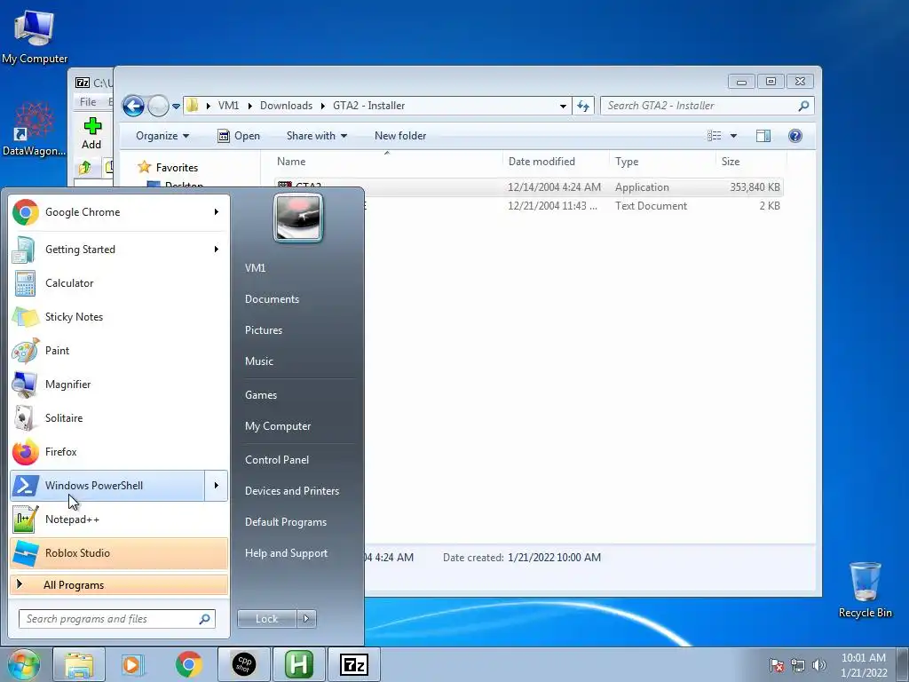
Task: Click the Windows Start orb
Action: [x=23, y=664]
